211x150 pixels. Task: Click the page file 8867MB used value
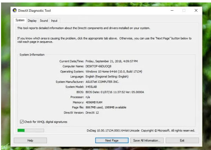[106, 107]
